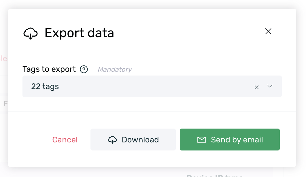Click the Download button
Screen dimensions: 306x177
(x=133, y=140)
